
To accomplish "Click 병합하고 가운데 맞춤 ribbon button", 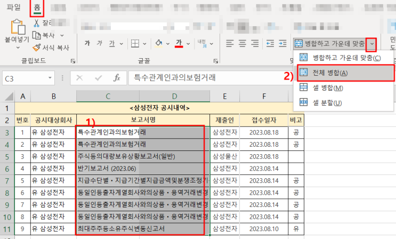I will click(x=329, y=44).
